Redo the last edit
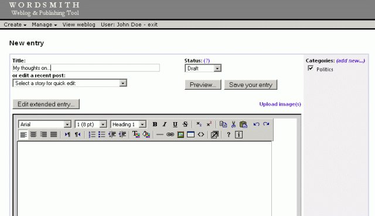Screen dimensions: 375x216 [x=266, y=124]
